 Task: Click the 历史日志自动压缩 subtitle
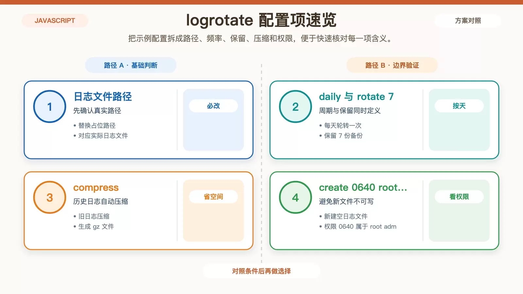pyautogui.click(x=101, y=202)
